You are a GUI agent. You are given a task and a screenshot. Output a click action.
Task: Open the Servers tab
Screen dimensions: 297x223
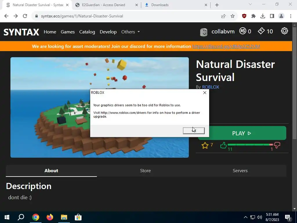pyautogui.click(x=240, y=171)
